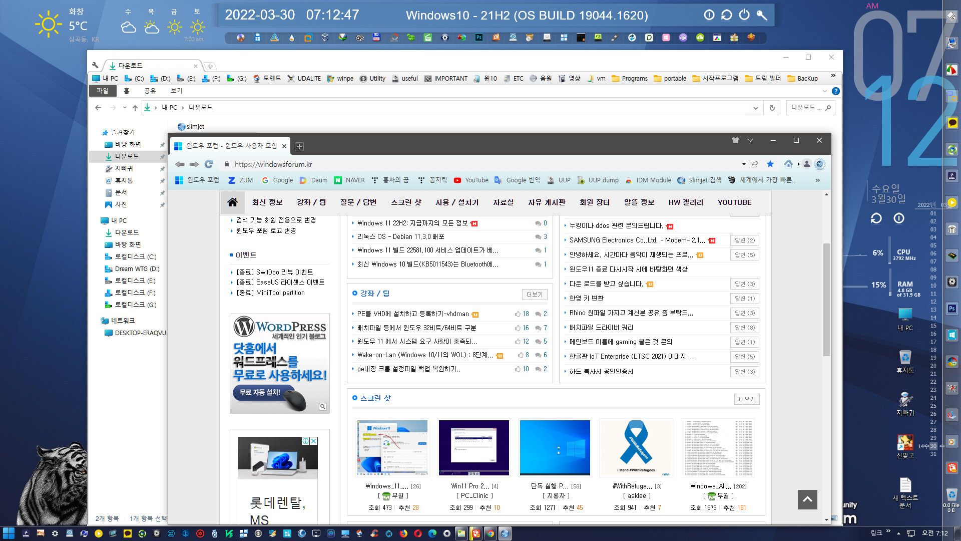Viewport: 961px width, 541px height.
Task: Click the browser page vertical scrollbar
Action: click(x=826, y=301)
